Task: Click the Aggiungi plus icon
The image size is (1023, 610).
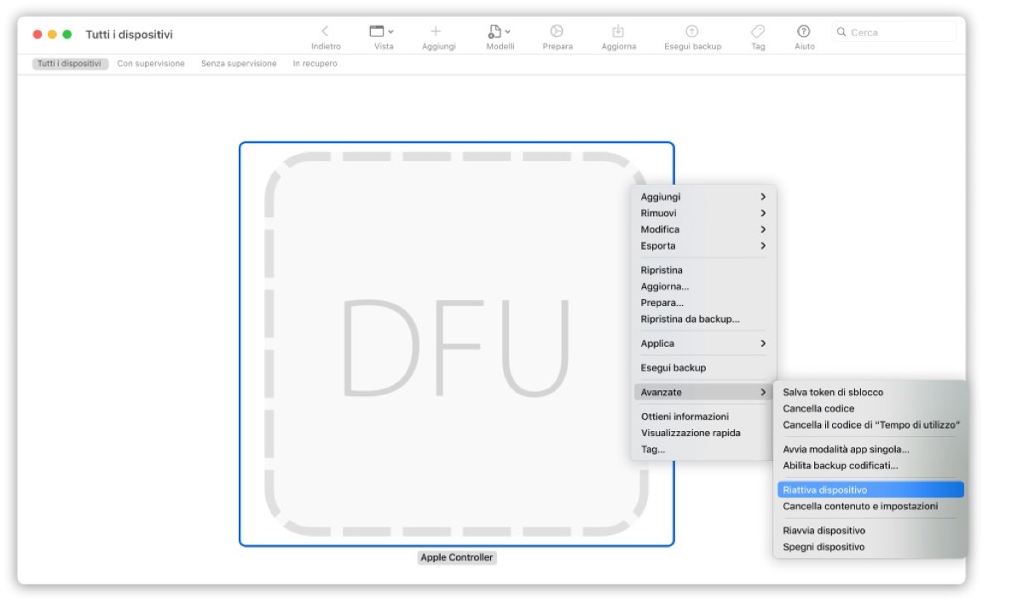Action: (x=436, y=32)
